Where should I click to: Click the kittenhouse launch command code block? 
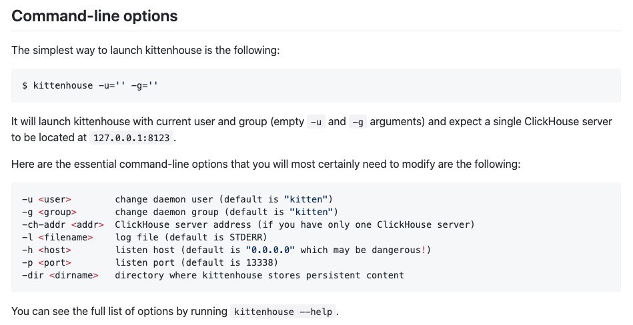pyautogui.click(x=316, y=85)
